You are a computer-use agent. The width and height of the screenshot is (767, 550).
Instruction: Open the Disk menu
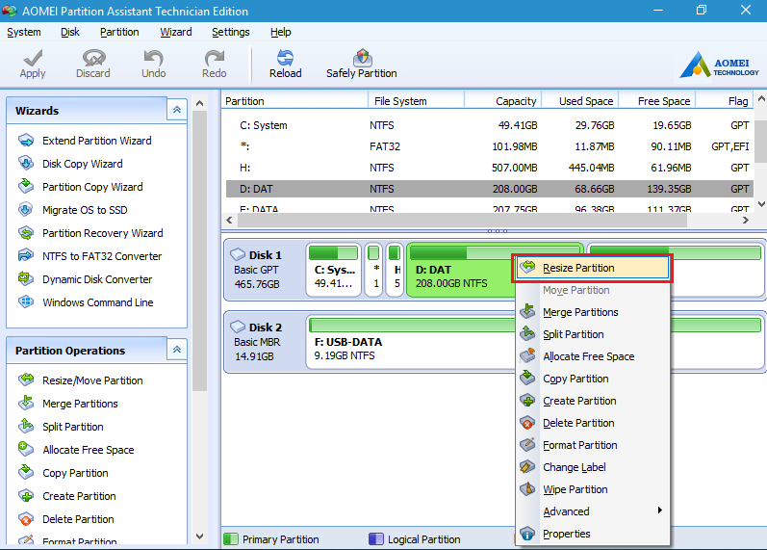tap(70, 32)
